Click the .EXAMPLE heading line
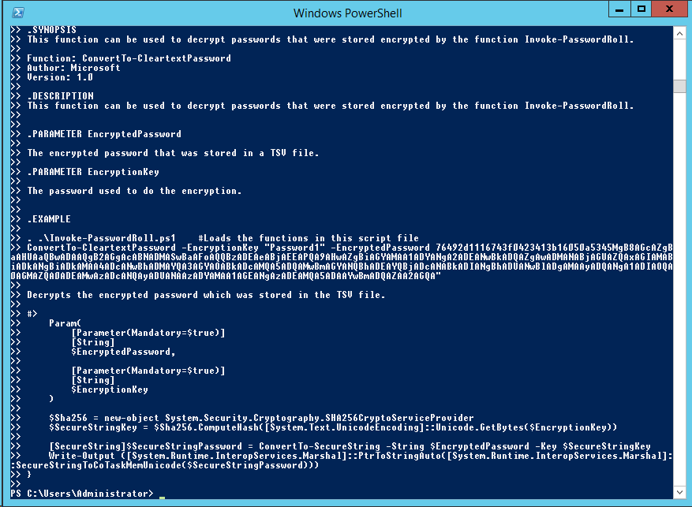Image resolution: width=692 pixels, height=507 pixels. coord(49,219)
